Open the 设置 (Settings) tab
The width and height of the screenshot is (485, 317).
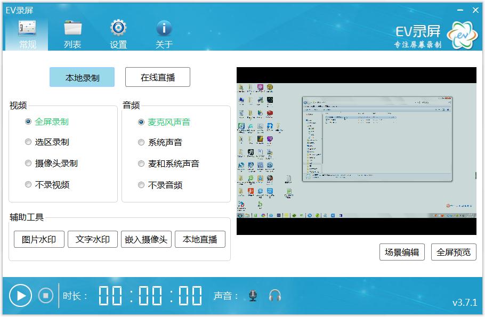[x=118, y=35]
